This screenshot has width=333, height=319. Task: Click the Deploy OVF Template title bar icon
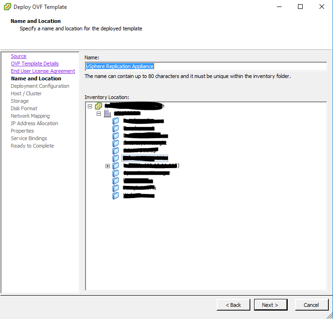click(7, 7)
